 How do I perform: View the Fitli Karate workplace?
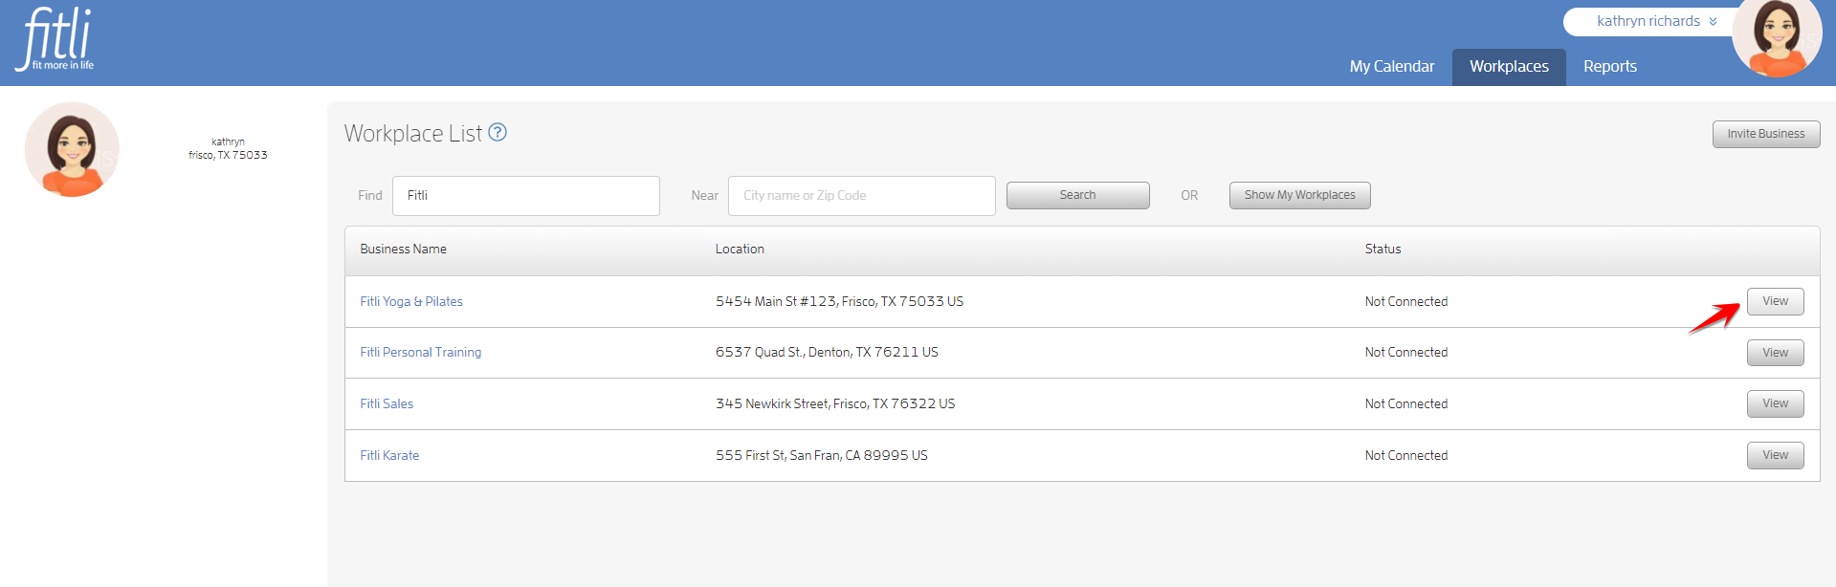(x=1776, y=455)
